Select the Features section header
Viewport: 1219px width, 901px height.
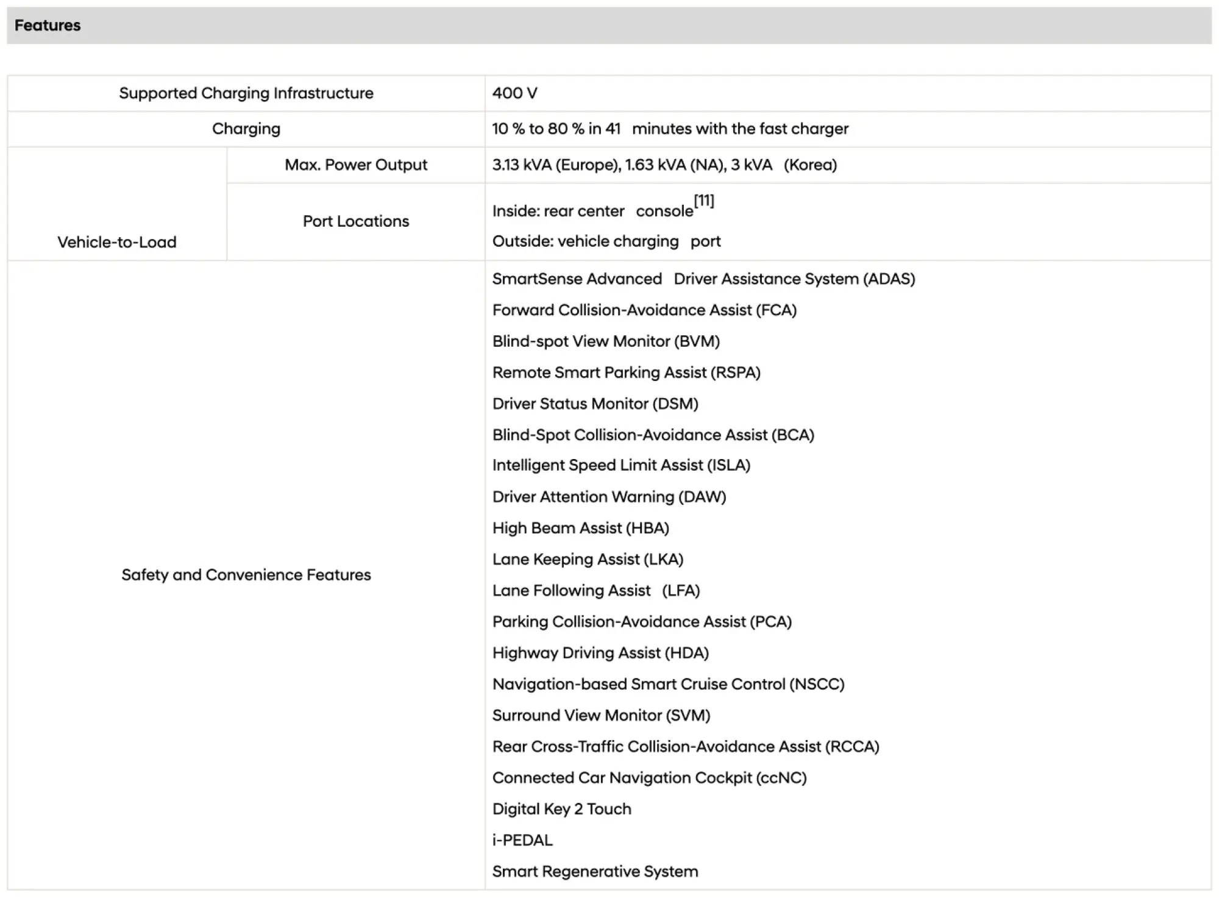[x=609, y=26]
